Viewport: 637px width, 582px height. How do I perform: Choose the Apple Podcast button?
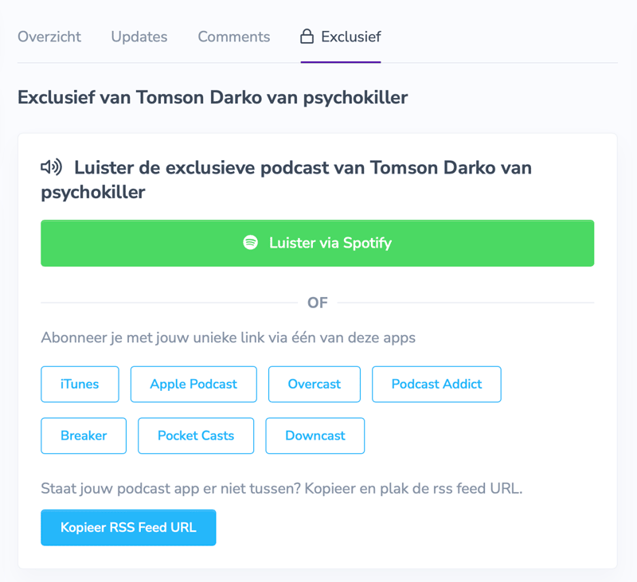193,385
